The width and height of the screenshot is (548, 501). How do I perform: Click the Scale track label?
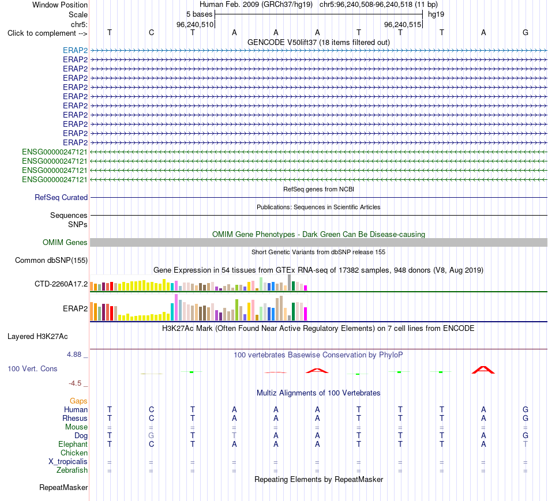pyautogui.click(x=78, y=14)
